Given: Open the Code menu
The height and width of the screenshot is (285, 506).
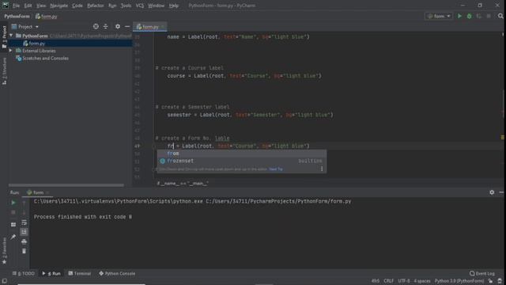Looking at the screenshot, I should 77,6.
